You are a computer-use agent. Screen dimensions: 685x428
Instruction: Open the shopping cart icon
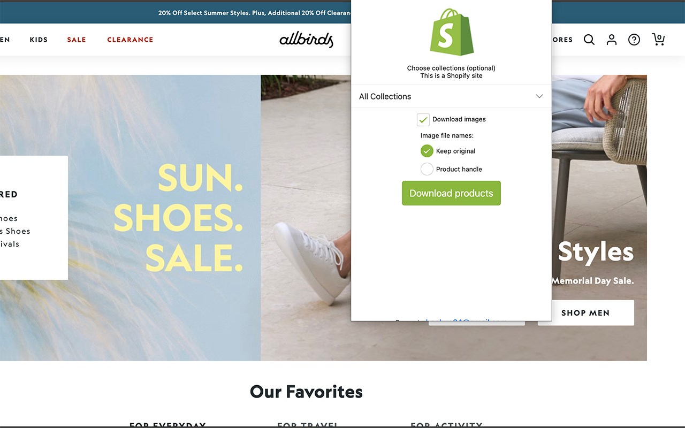tap(658, 39)
